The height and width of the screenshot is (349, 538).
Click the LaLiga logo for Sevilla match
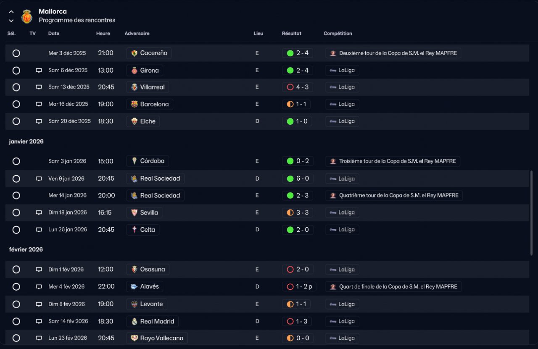(x=333, y=213)
